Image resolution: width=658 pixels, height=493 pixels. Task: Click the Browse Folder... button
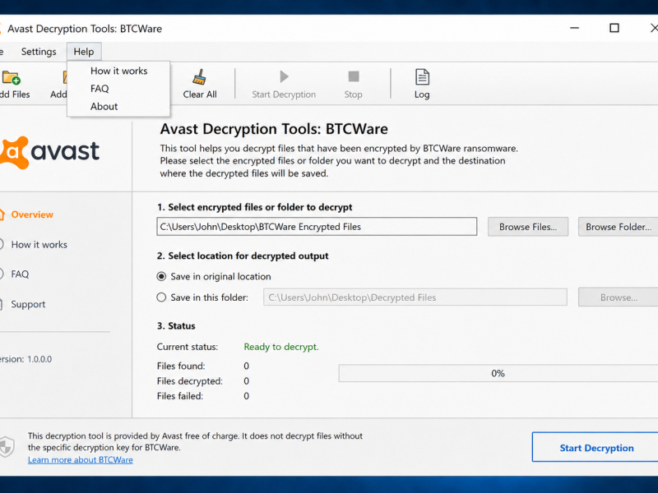tap(619, 227)
